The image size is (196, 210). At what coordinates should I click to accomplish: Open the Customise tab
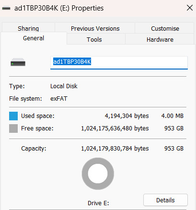165,28
